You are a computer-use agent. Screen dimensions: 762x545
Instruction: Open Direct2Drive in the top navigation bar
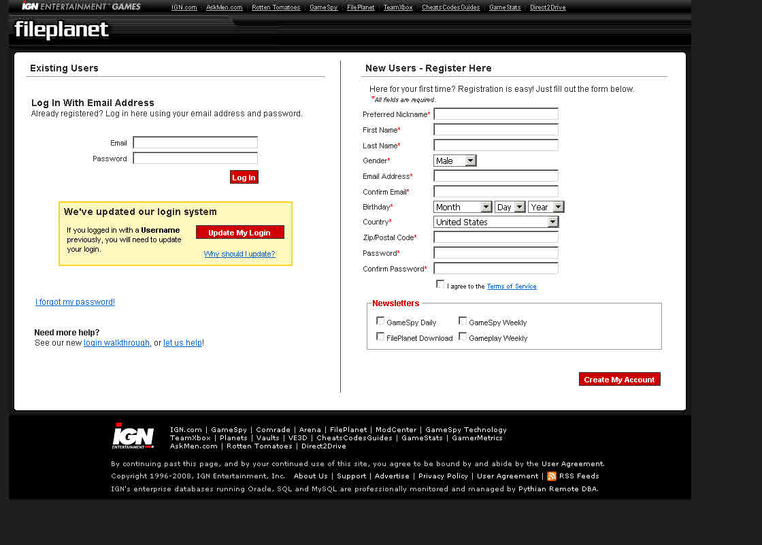548,7
